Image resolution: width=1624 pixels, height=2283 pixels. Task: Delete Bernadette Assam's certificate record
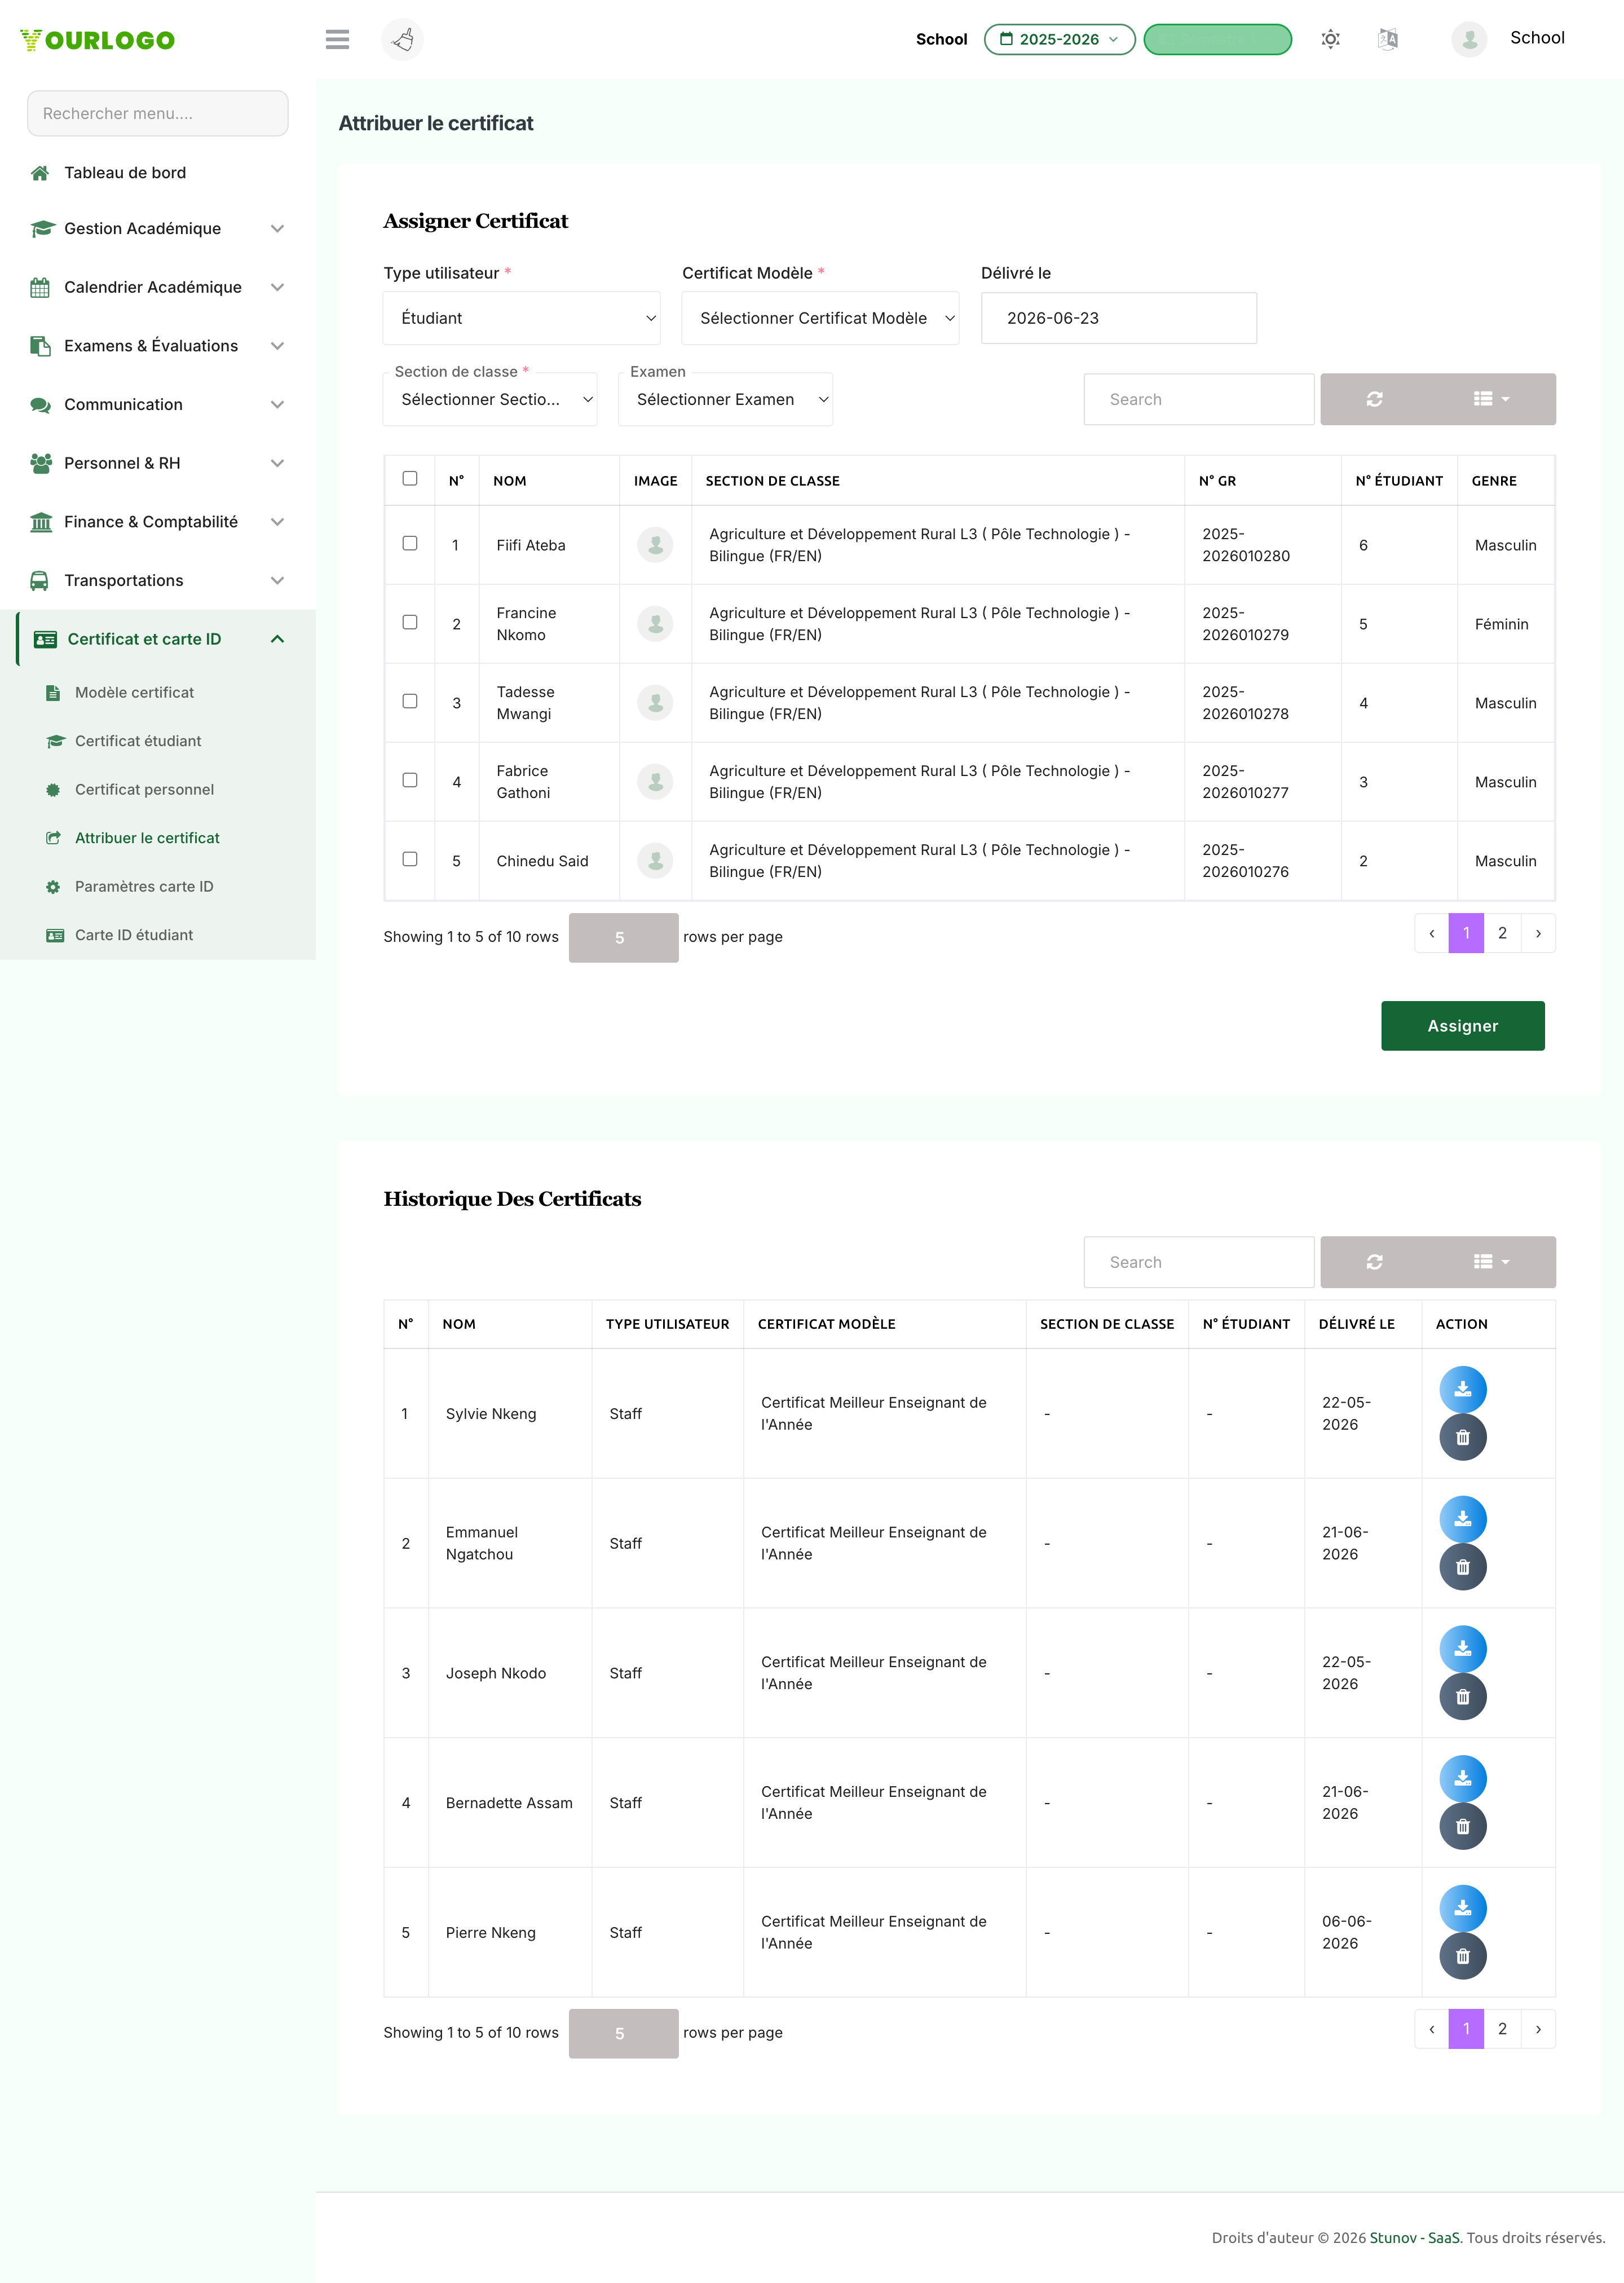click(1462, 1826)
